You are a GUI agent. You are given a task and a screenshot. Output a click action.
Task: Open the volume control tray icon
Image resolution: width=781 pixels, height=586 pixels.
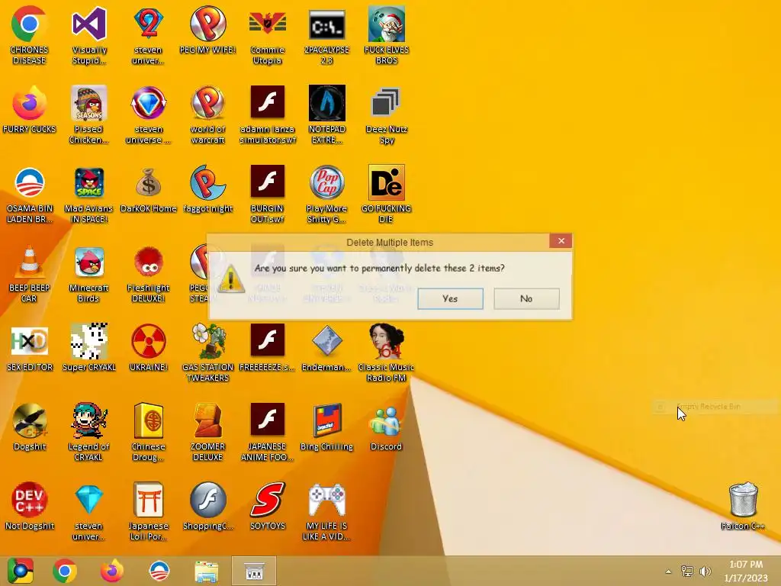(705, 571)
